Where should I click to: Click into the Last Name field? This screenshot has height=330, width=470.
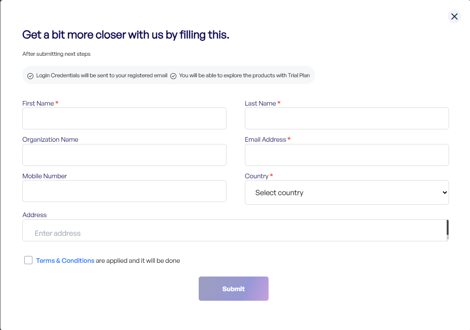(x=347, y=118)
